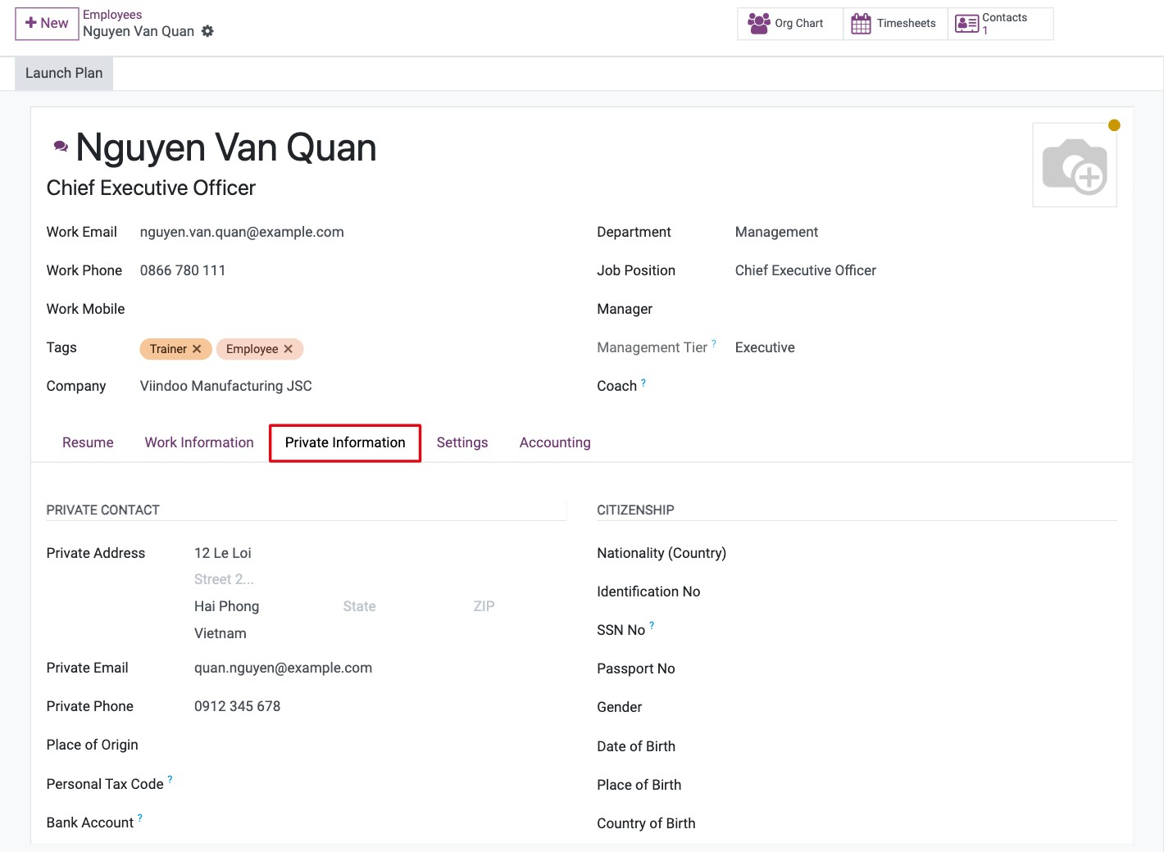
Task: Open the Country of Birth field
Action: click(930, 824)
